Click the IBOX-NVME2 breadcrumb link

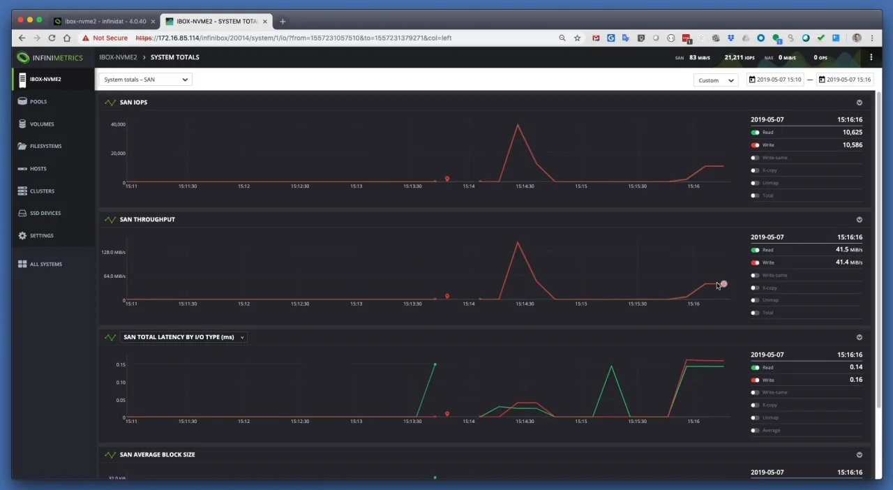tap(118, 57)
